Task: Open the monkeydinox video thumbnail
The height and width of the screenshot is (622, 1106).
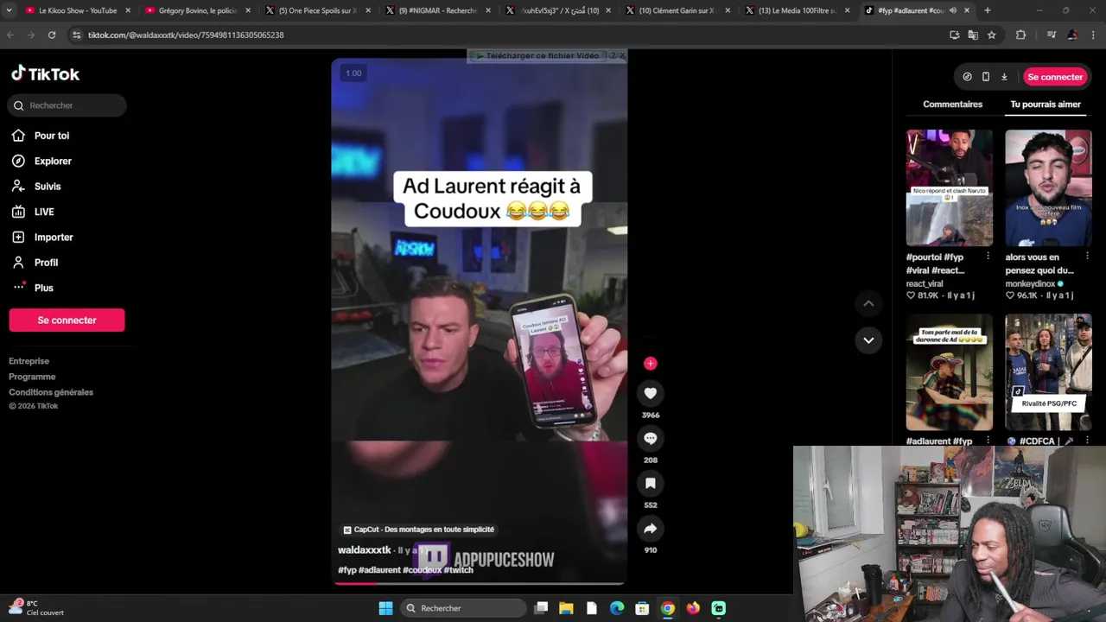Action: [1048, 188]
